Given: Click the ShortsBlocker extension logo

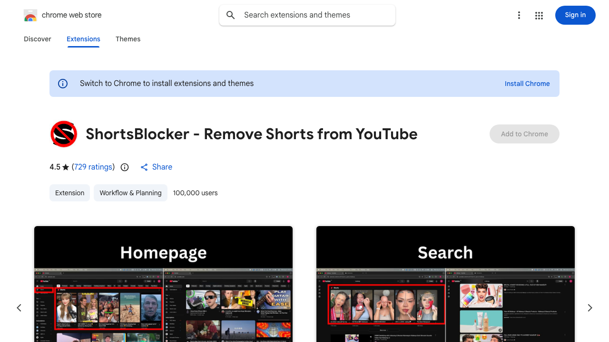Looking at the screenshot, I should click(x=64, y=134).
